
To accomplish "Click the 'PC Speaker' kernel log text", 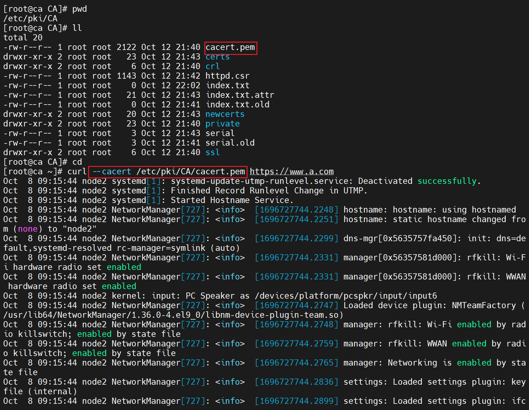I will click(x=210, y=296).
